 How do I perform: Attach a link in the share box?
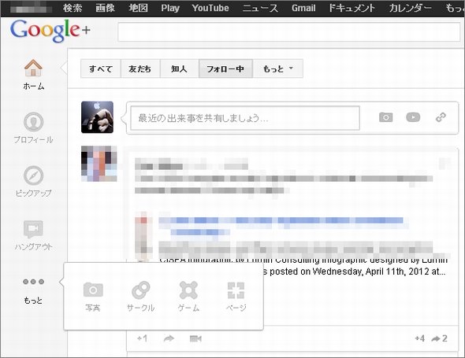(441, 117)
